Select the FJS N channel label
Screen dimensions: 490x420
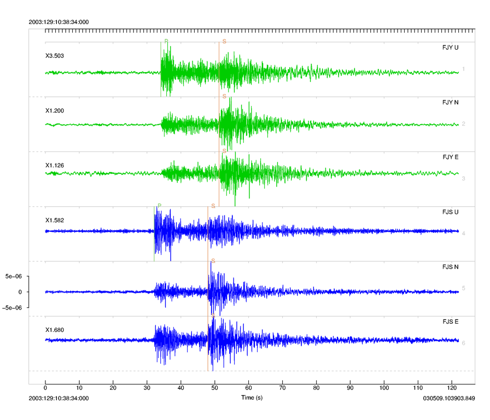(x=450, y=267)
